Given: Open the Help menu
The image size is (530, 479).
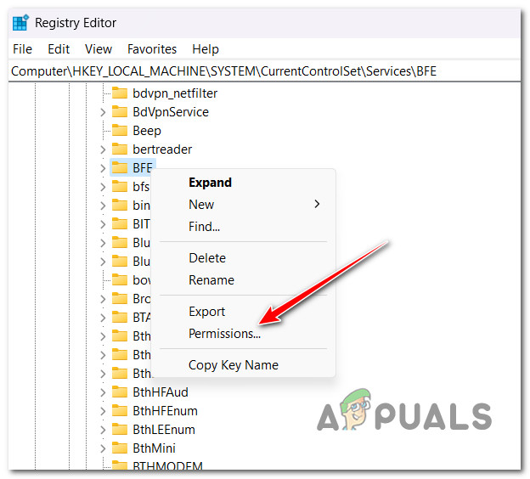Looking at the screenshot, I should pyautogui.click(x=206, y=49).
